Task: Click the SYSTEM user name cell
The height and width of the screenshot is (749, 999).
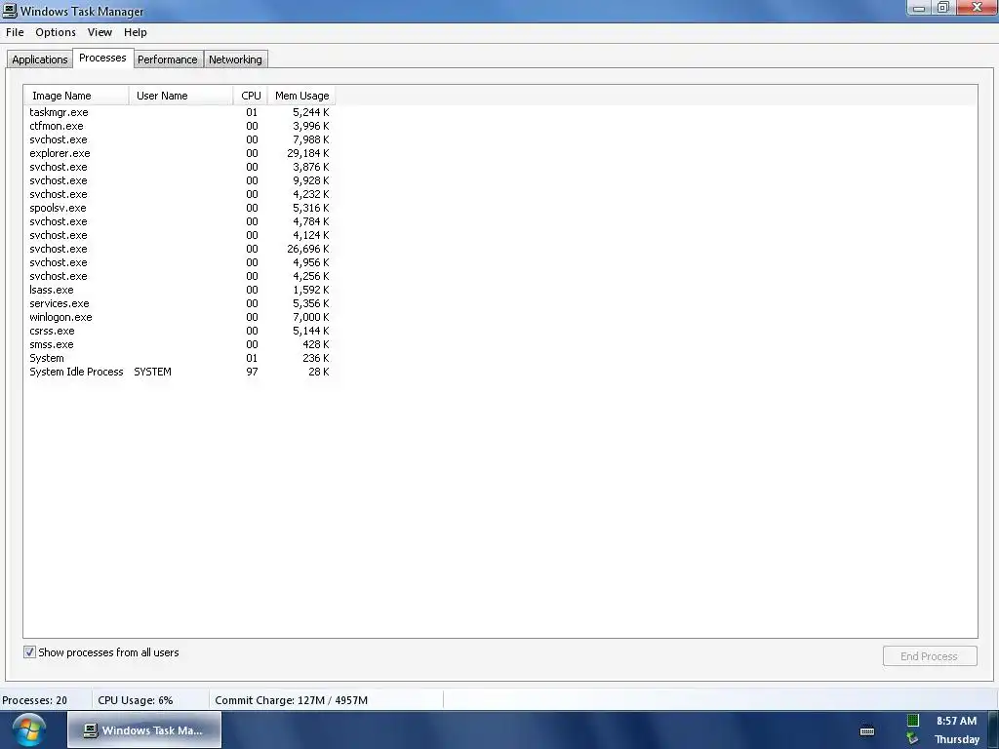Action: (x=152, y=372)
